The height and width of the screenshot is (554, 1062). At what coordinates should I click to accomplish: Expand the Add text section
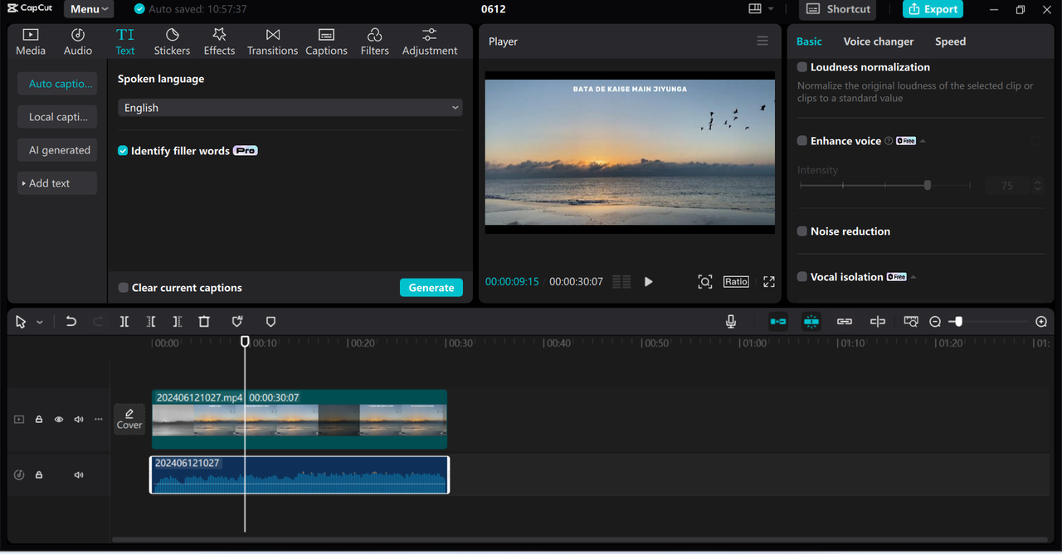(x=57, y=183)
